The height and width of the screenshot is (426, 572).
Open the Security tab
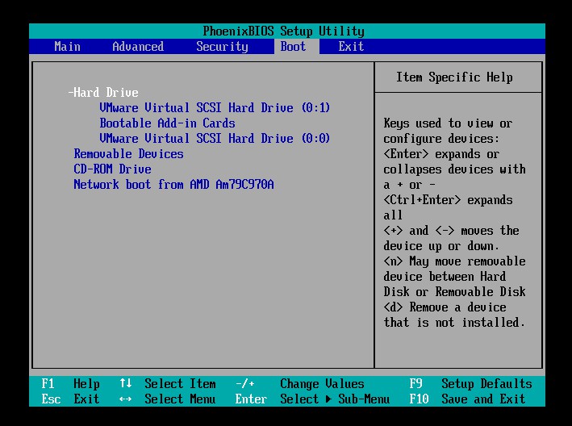(222, 47)
